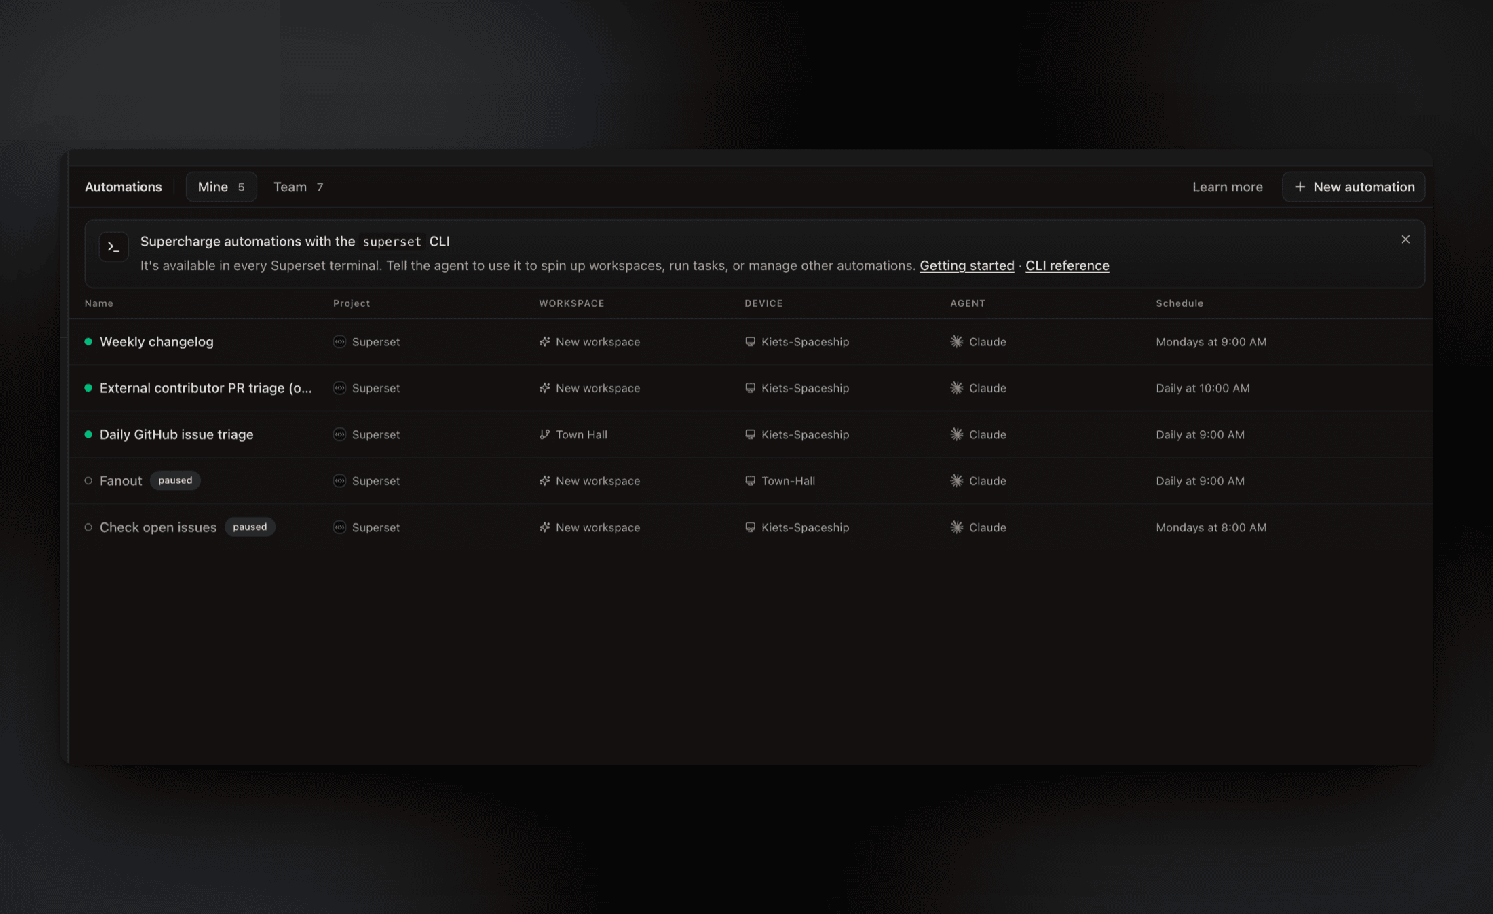Click the Superset project icon in Fanout row

[x=339, y=480]
